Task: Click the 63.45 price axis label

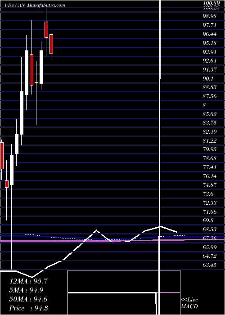Action: tap(210, 265)
